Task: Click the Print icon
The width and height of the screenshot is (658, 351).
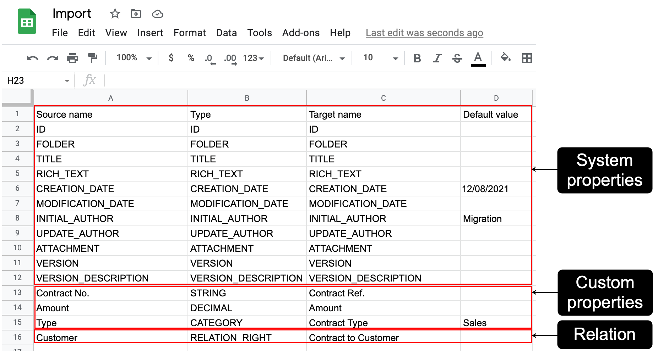Action: pos(72,58)
